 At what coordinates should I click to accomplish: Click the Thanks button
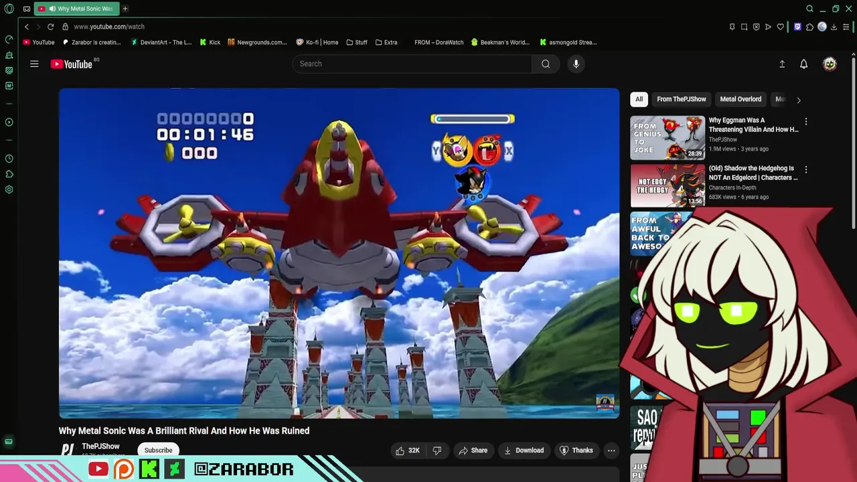pyautogui.click(x=576, y=451)
